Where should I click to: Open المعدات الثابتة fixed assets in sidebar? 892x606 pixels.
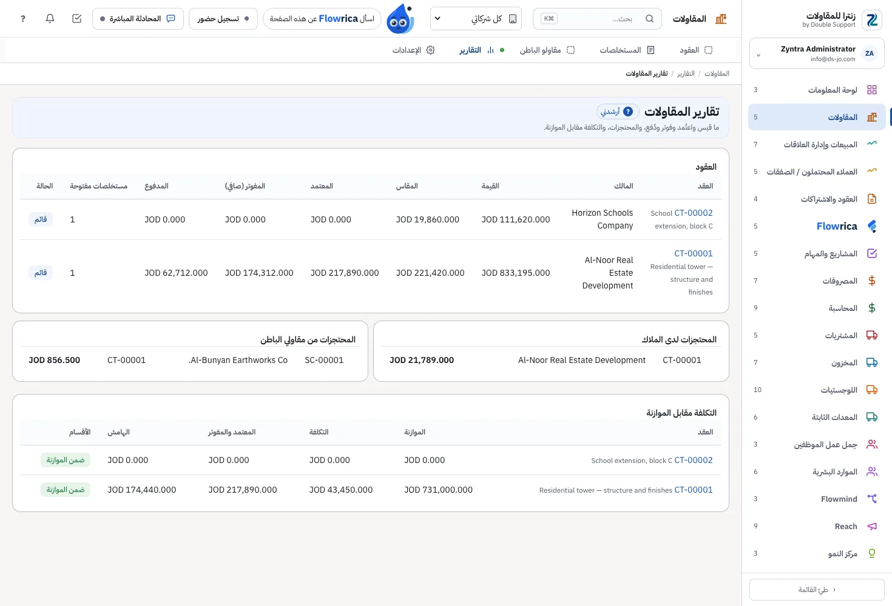[817, 417]
